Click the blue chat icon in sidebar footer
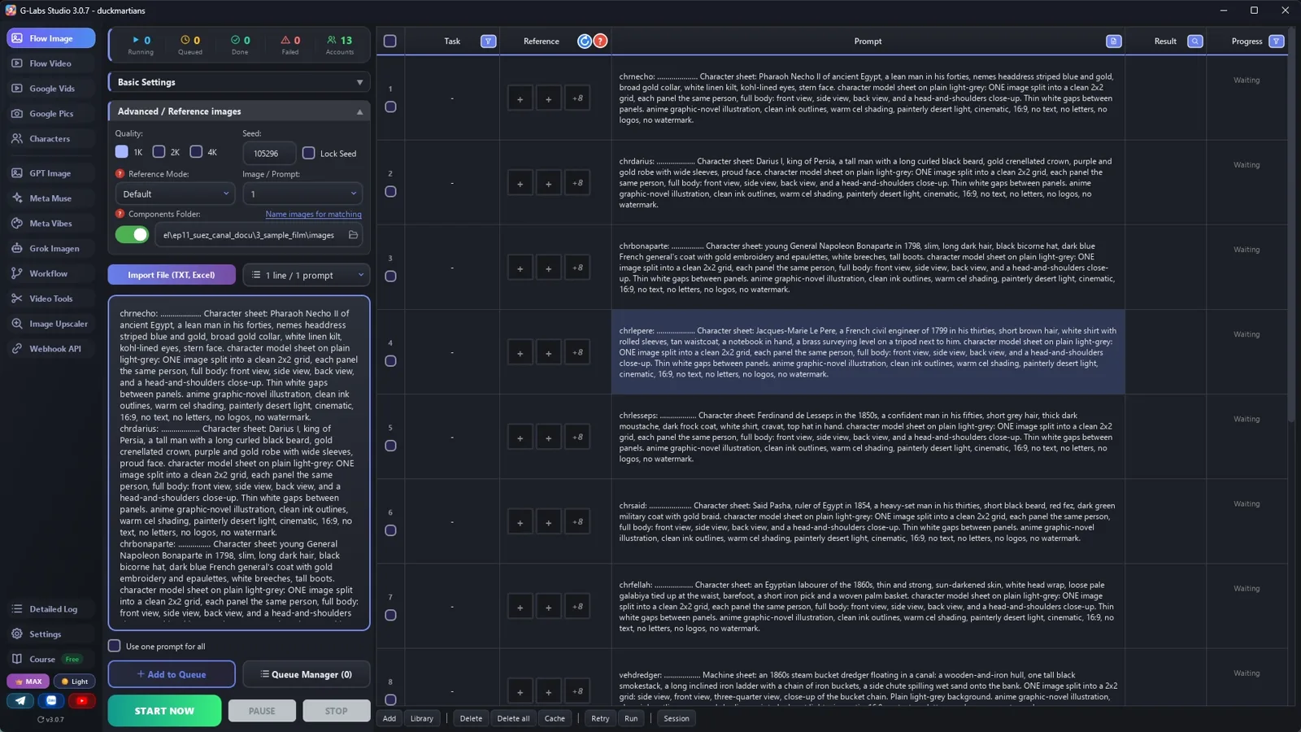 (51, 700)
